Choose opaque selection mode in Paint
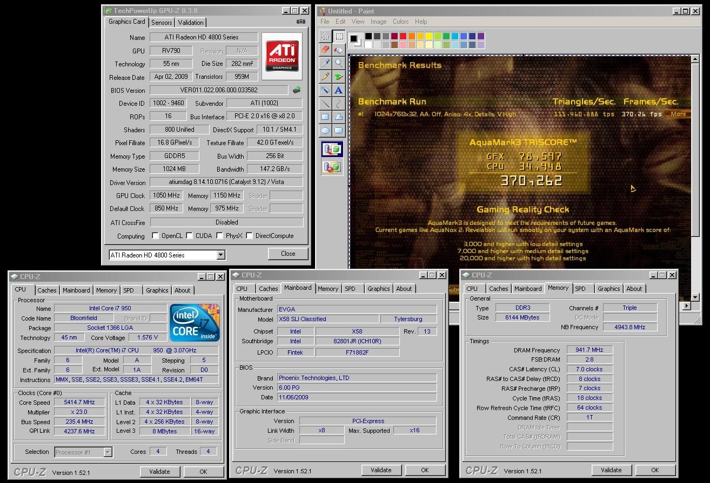The image size is (710, 483). (x=332, y=149)
